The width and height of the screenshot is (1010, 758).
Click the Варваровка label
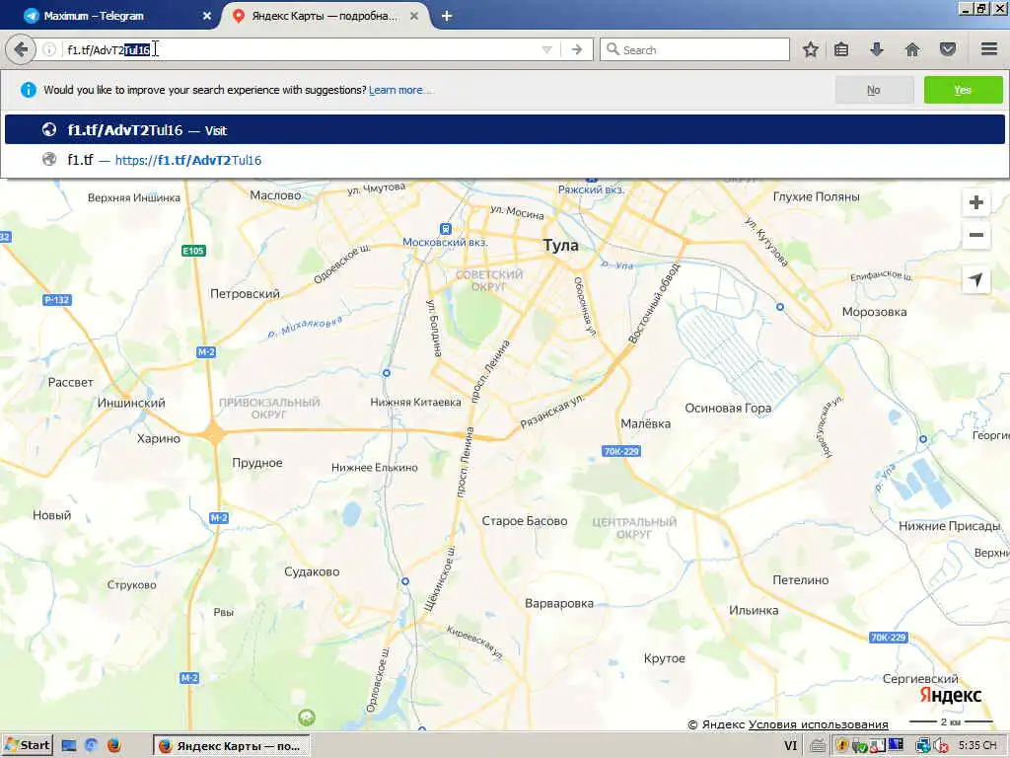[x=559, y=603]
